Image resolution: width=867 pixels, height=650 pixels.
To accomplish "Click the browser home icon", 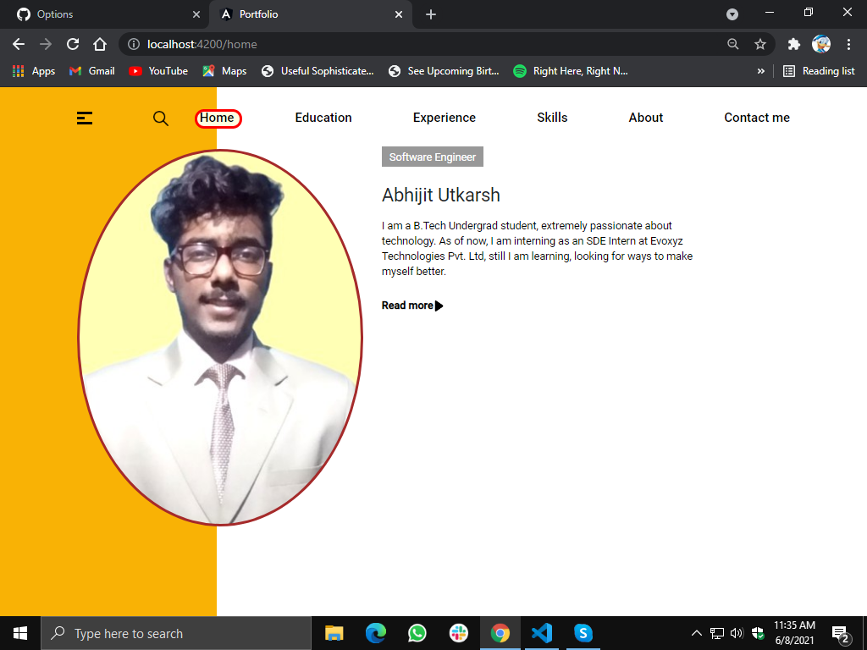I will tap(100, 44).
